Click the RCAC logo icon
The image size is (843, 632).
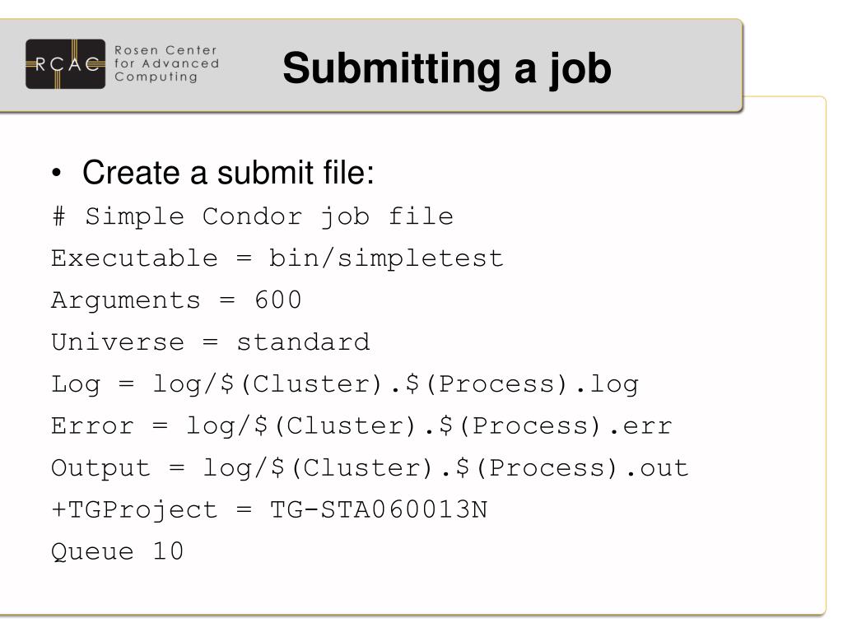65,64
